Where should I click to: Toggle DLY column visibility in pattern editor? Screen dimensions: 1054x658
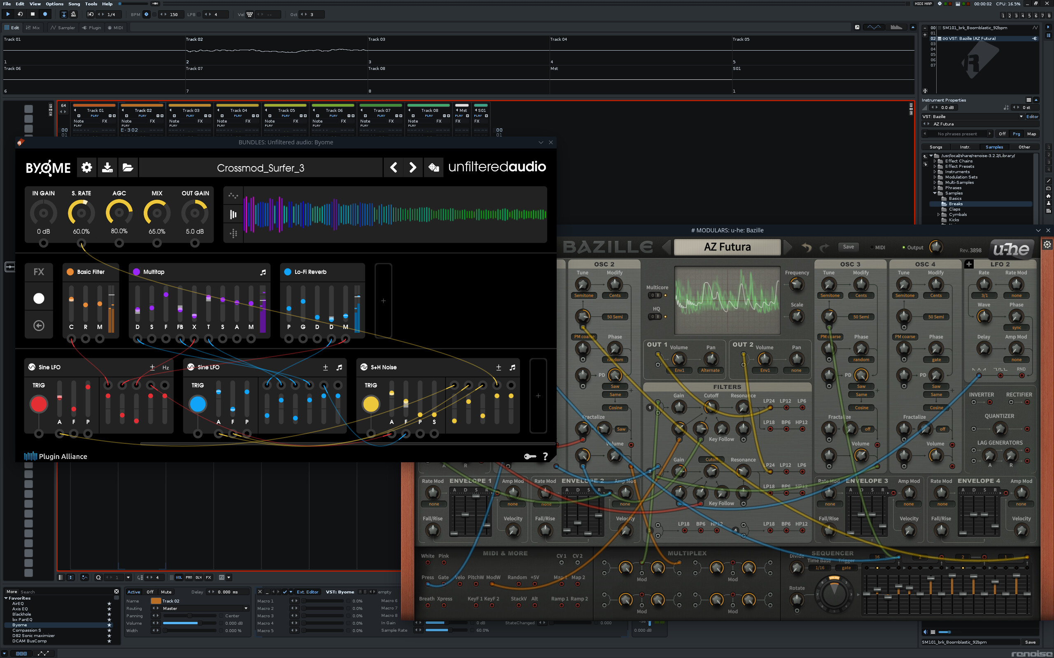click(198, 577)
